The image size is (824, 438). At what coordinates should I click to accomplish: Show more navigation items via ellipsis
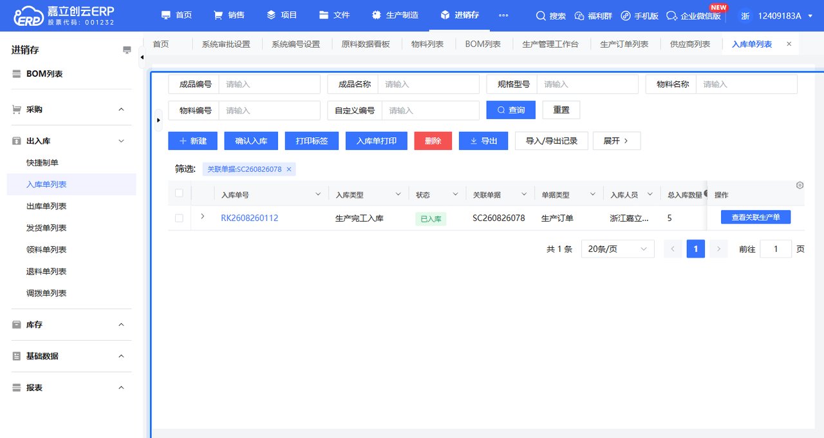503,15
